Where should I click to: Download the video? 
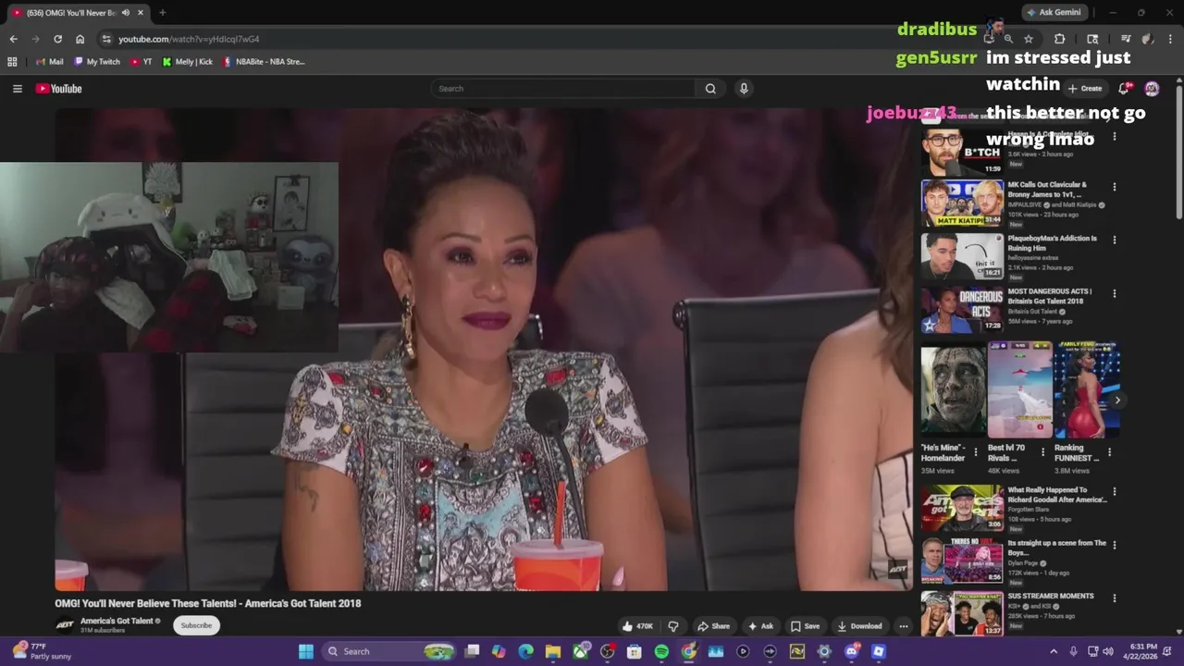click(860, 626)
